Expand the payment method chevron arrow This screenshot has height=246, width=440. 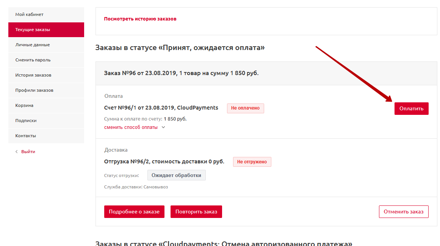point(163,127)
